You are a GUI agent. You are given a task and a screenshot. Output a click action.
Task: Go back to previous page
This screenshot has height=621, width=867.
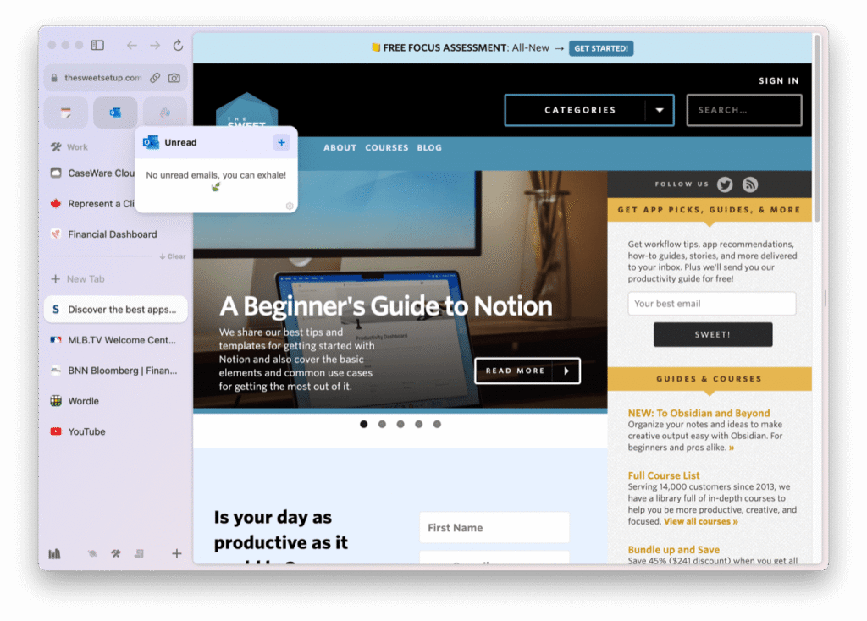(131, 45)
